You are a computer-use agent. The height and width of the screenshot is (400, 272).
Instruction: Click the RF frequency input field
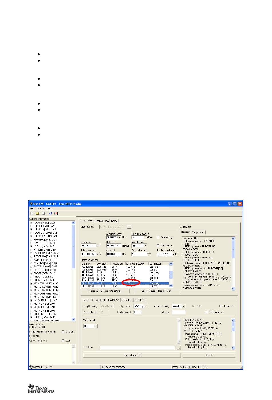pyautogui.click(x=88, y=254)
